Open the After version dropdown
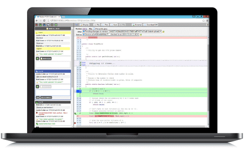 pyautogui.click(x=122, y=31)
